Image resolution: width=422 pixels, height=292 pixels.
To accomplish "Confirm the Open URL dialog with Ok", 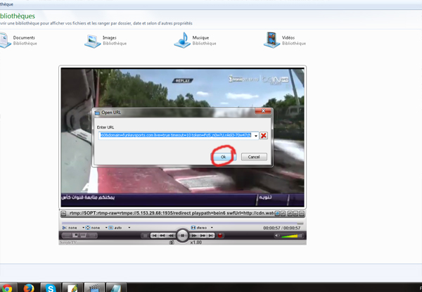I will [x=223, y=157].
